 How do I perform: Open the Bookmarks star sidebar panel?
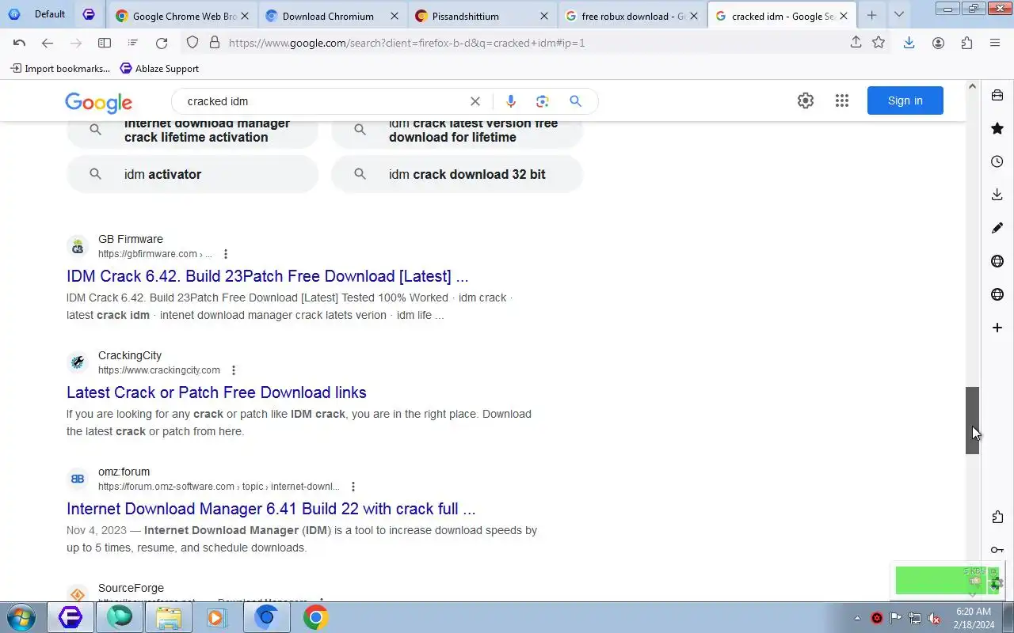997,128
